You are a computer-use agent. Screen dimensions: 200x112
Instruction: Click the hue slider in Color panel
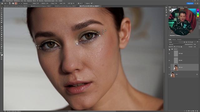pos(198,13)
